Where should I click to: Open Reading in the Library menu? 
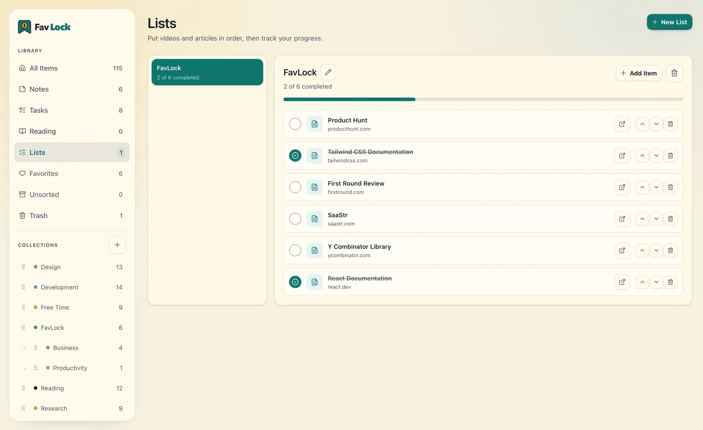[72, 131]
